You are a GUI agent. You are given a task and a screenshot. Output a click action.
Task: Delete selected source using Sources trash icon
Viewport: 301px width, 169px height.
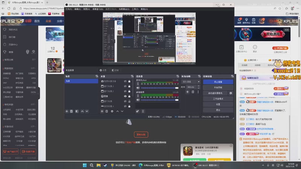[x=107, y=111]
